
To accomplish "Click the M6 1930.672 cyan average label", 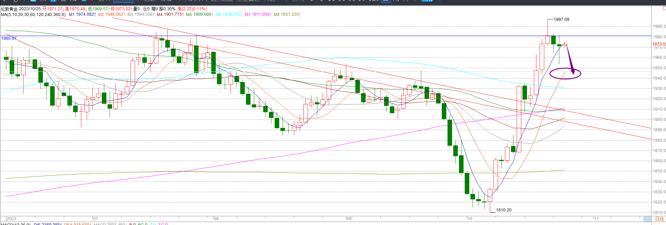I will 229,14.
